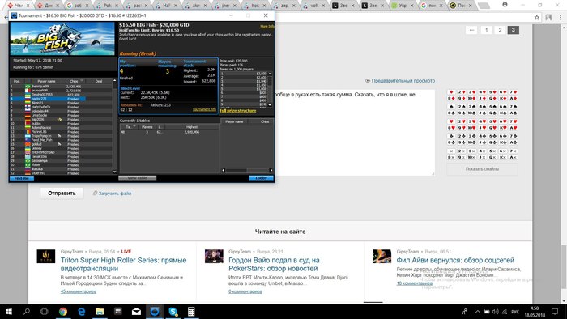Open Windows taskbar search
Screen dimensions: 567x319
pos(27,312)
